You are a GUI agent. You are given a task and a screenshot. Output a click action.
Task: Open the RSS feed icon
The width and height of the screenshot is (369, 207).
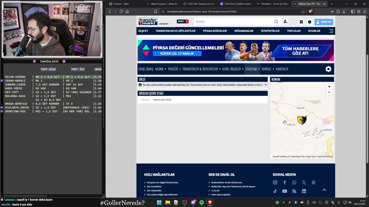(294, 191)
